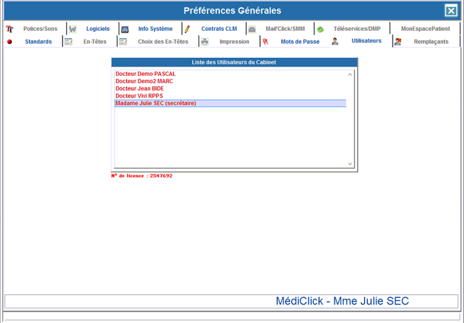
Task: Click the user list scroll-down arrow
Action: 350,164
